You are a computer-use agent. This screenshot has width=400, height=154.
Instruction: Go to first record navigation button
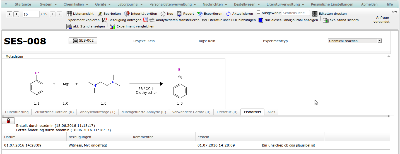pos(9,14)
